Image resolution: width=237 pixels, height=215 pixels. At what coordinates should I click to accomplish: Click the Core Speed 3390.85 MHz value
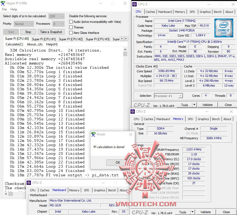167,71
